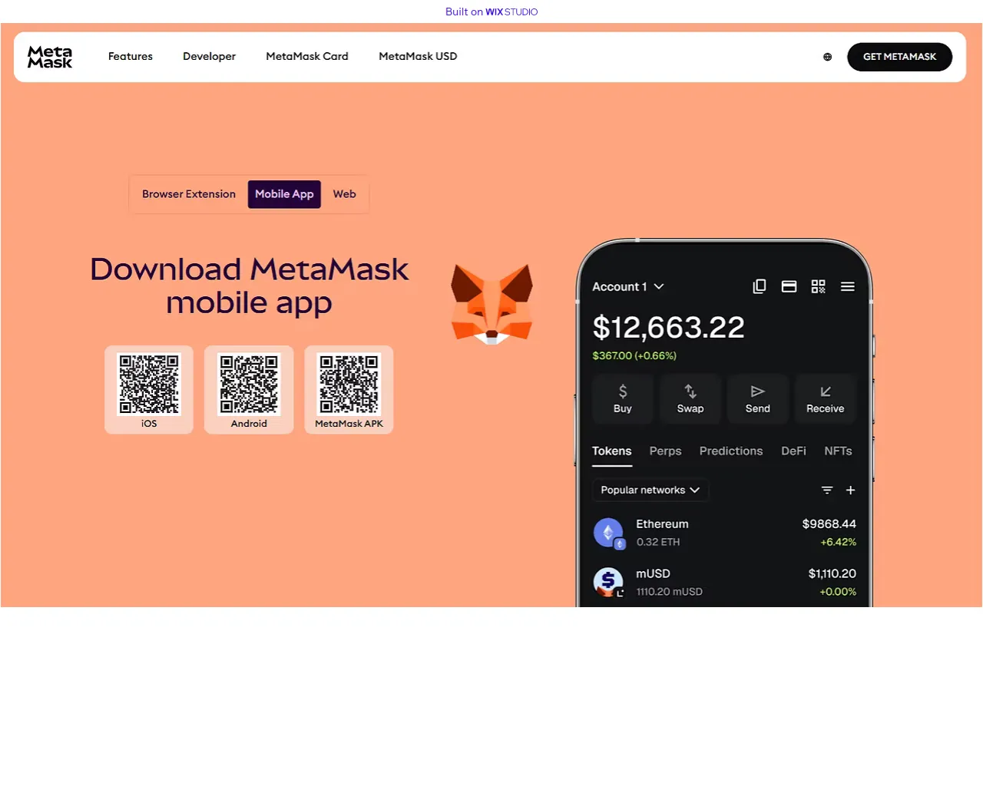This screenshot has height=786, width=983.
Task: Tap the card icon in phone header
Action: pos(789,286)
